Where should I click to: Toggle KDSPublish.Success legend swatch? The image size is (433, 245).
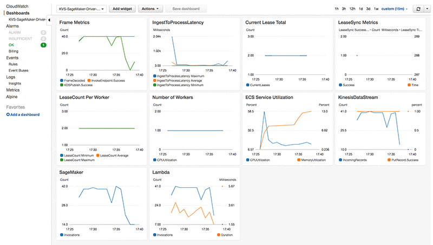[x=62, y=85]
